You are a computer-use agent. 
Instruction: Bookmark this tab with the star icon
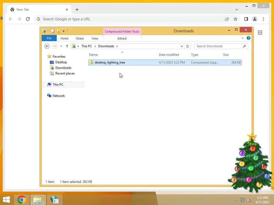point(235,19)
